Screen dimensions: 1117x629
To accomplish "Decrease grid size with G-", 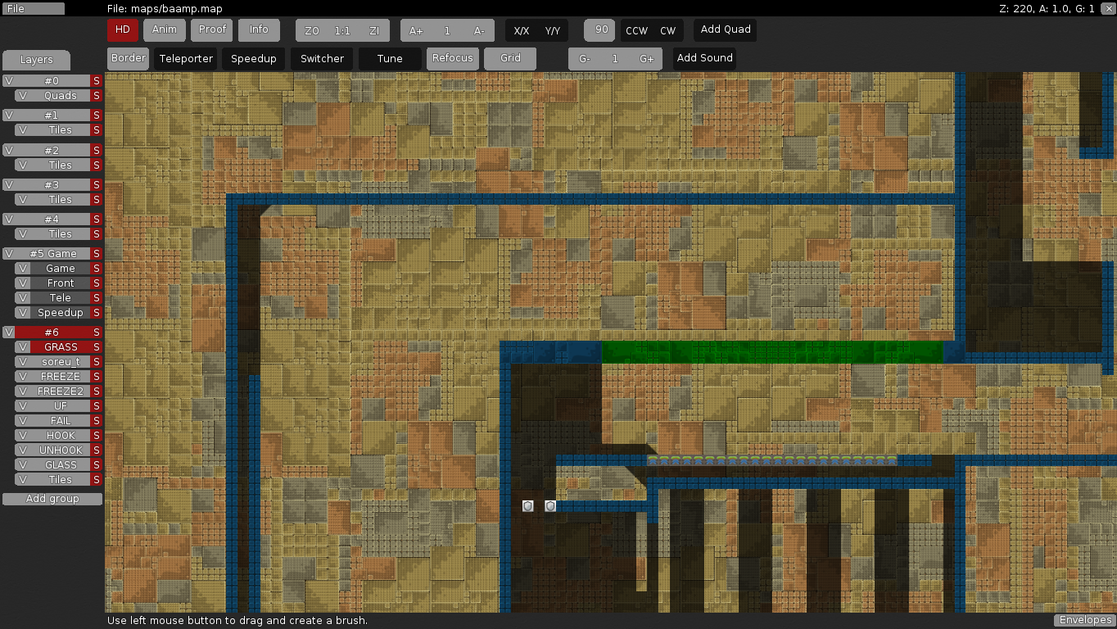I will pos(585,60).
